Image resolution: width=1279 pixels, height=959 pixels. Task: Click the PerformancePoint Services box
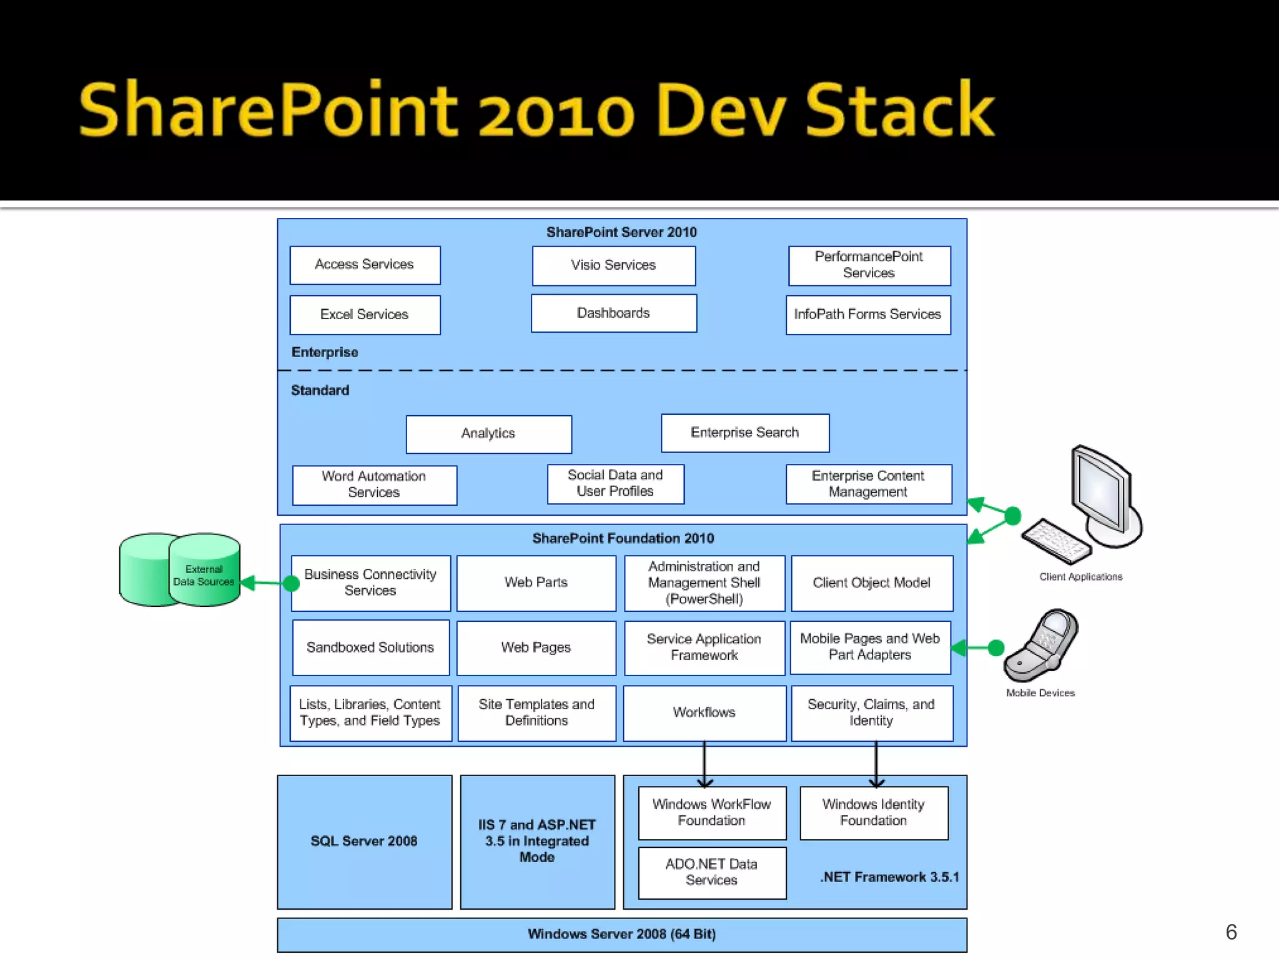point(869,265)
